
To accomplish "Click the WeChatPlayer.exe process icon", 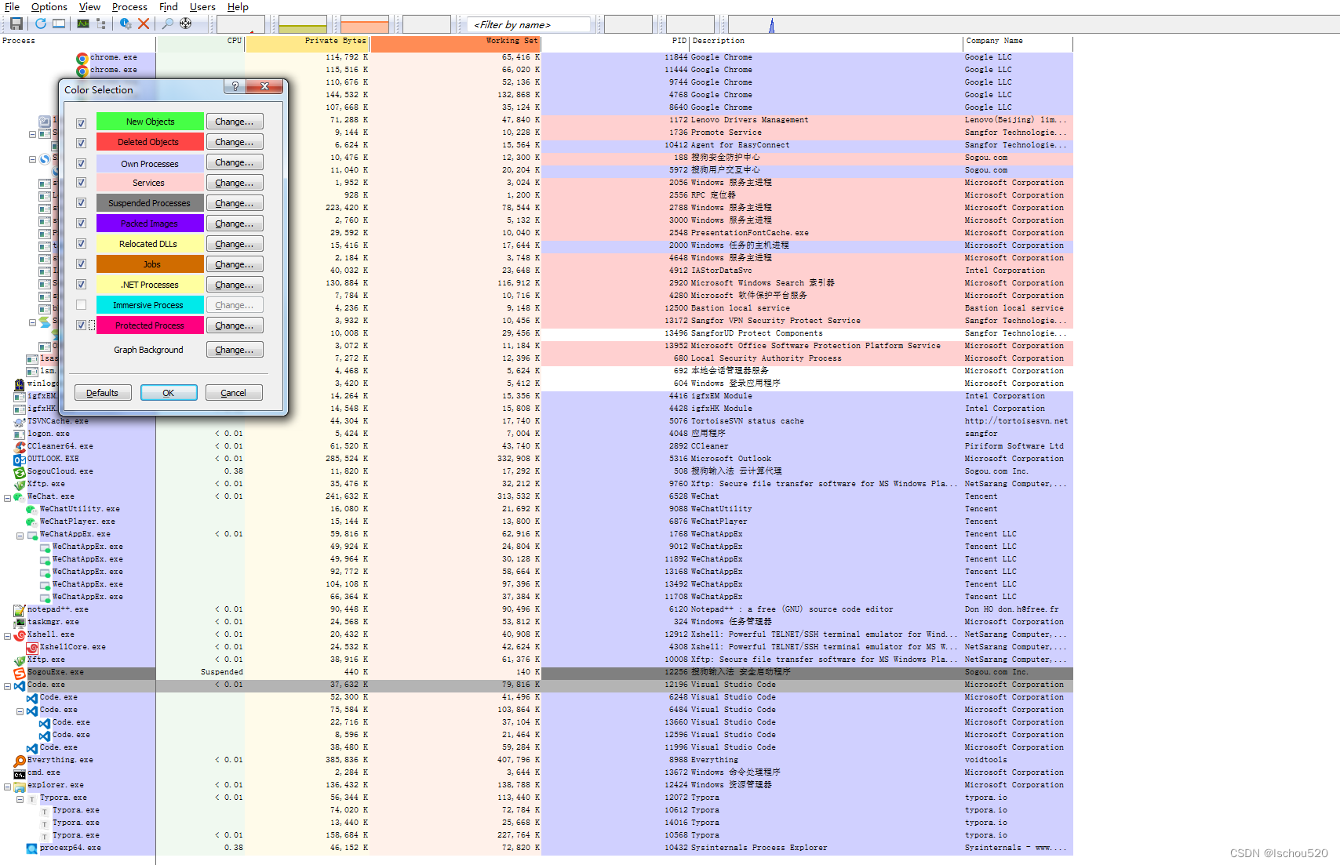I will 31,522.
